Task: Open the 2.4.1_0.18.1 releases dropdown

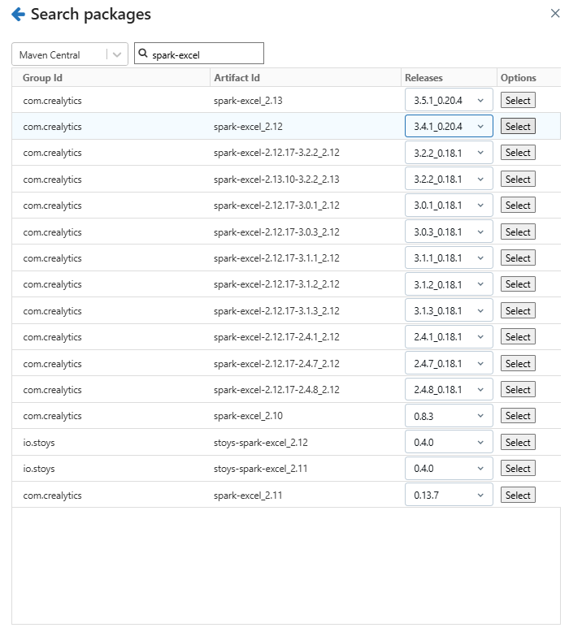Action: (449, 337)
